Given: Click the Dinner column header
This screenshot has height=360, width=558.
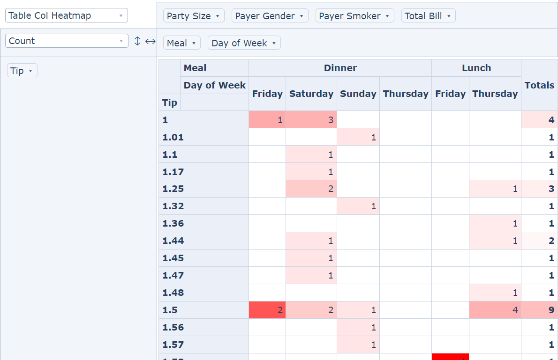Looking at the screenshot, I should tap(340, 68).
